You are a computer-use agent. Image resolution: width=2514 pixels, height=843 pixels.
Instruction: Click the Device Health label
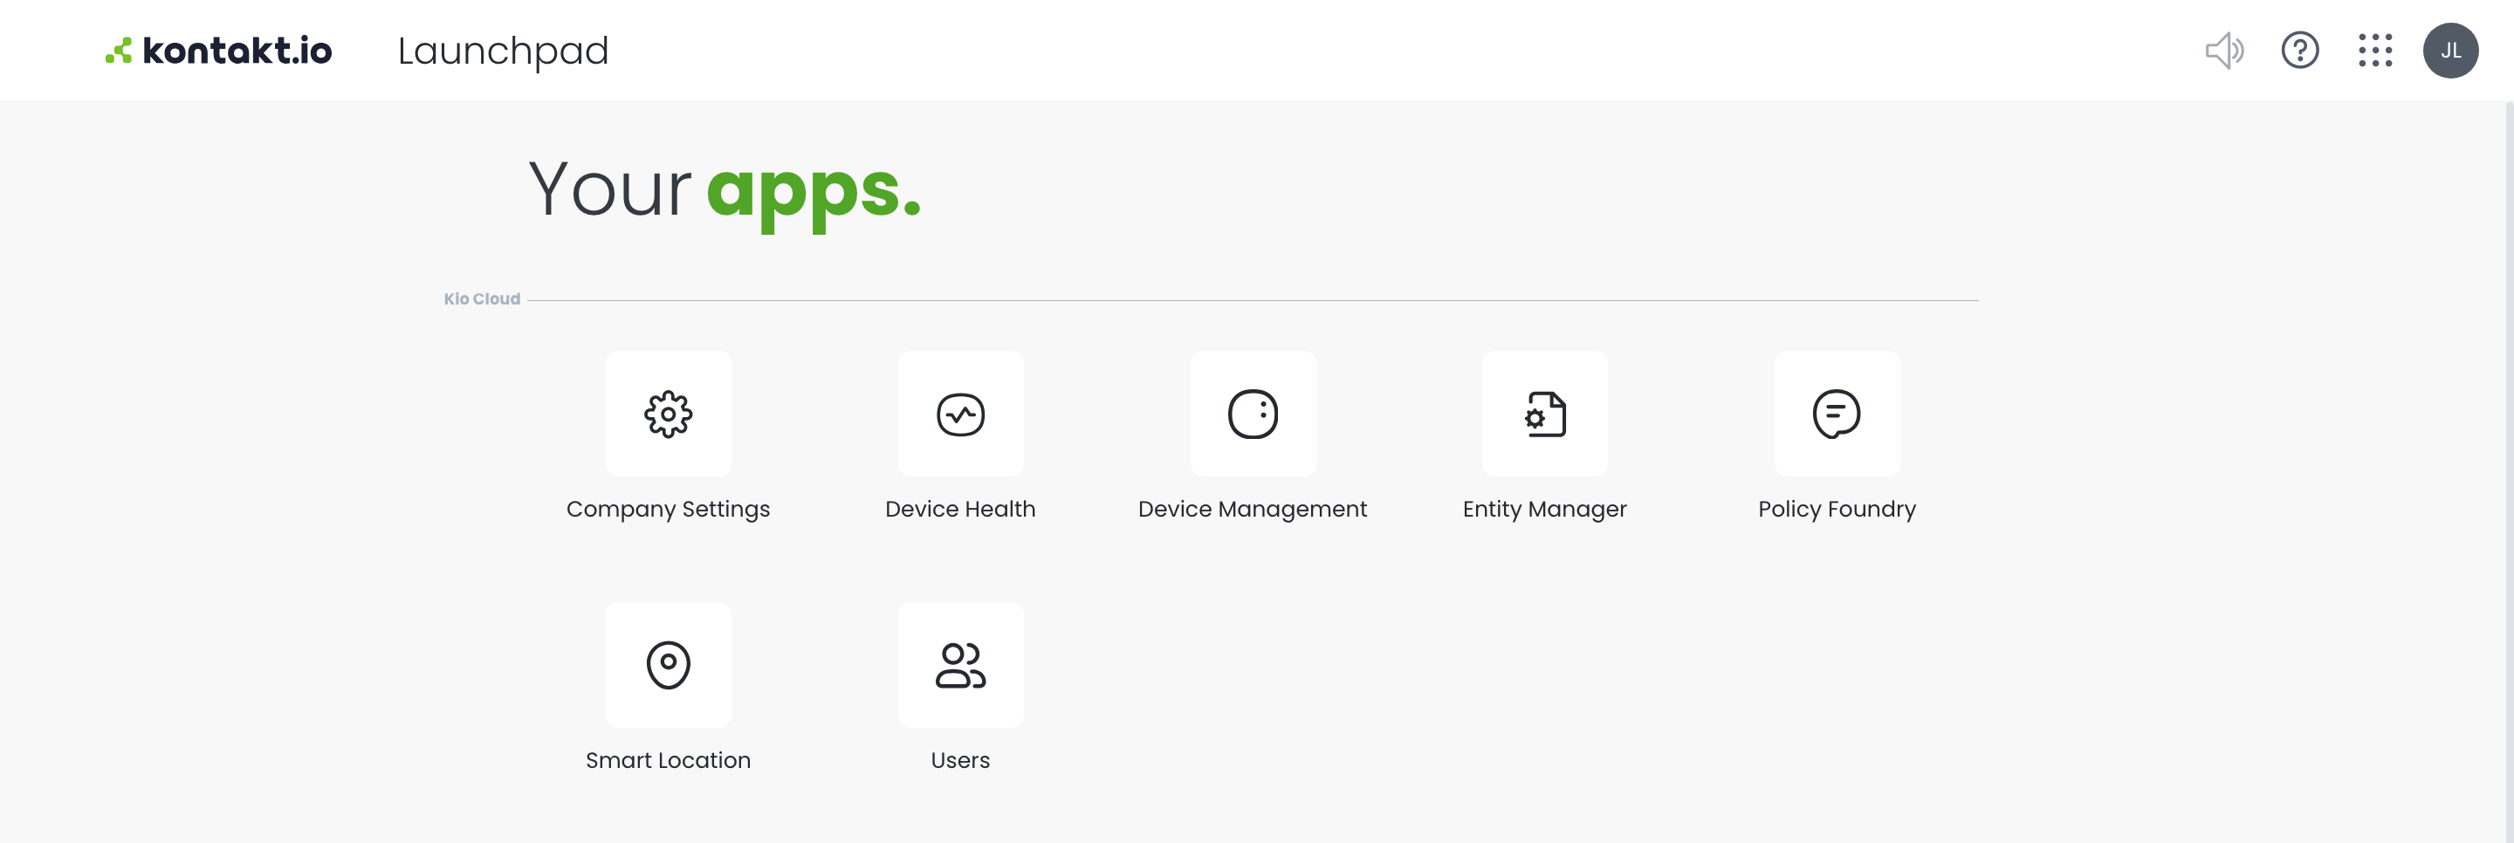(x=960, y=510)
